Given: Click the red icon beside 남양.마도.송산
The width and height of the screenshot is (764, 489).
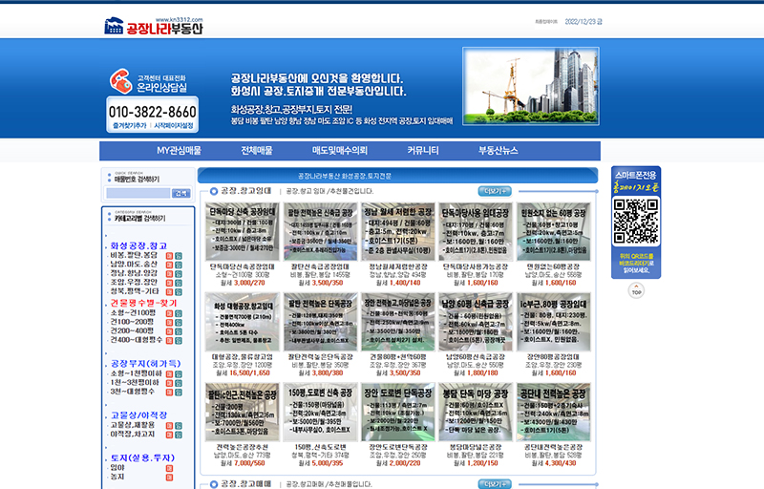Looking at the screenshot, I should point(169,265).
